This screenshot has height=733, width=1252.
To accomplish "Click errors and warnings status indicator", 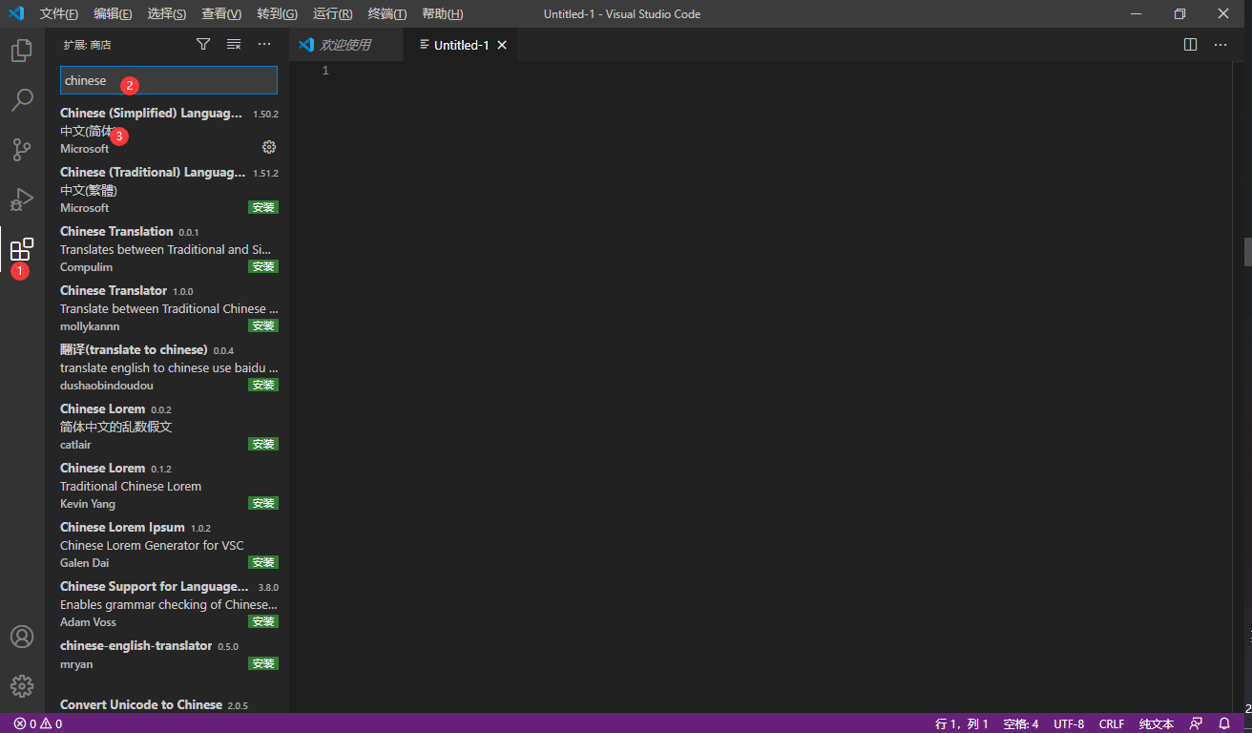I will [38, 723].
